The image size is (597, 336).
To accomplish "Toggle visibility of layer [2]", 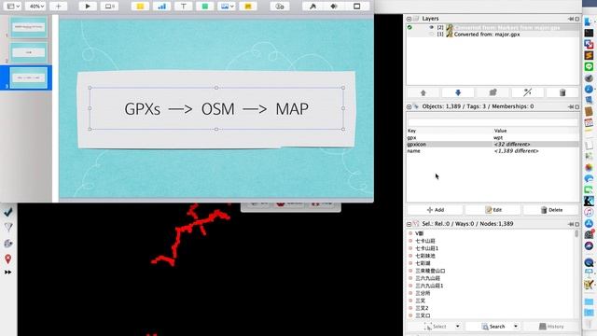I will [x=431, y=27].
